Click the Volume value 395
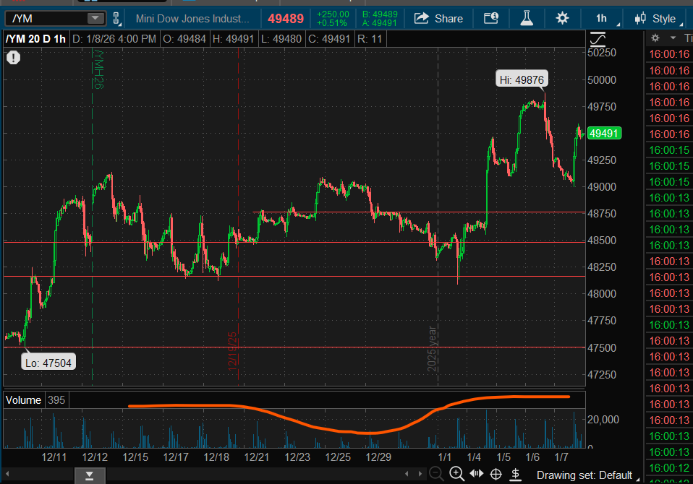 tap(56, 400)
